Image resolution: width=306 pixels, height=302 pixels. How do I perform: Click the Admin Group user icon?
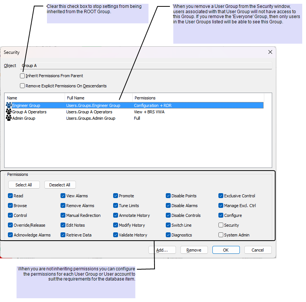click(x=9, y=118)
